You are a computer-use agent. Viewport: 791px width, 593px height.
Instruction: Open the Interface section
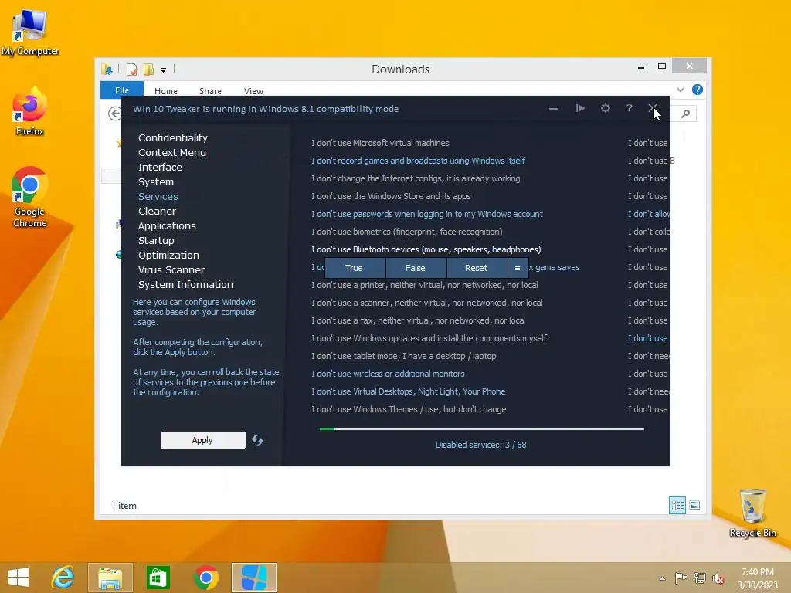pos(160,167)
